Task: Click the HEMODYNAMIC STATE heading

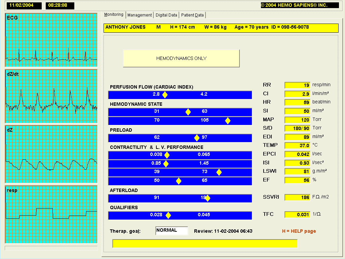Action: (x=136, y=104)
